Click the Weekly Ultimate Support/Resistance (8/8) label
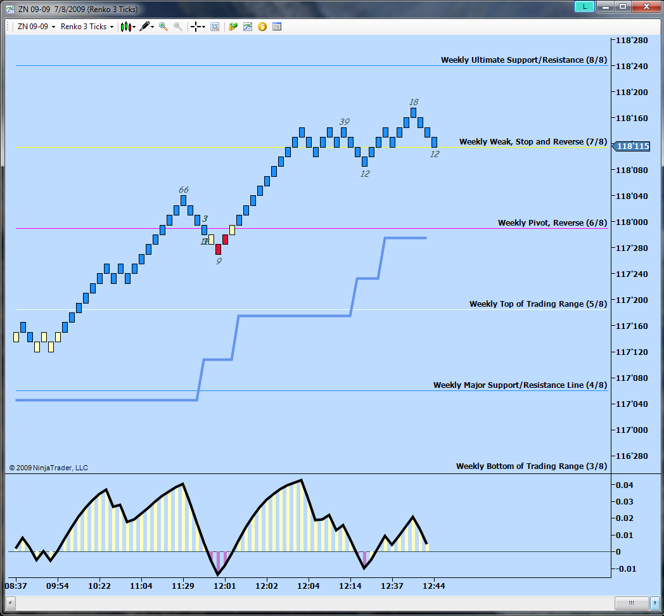 click(524, 60)
